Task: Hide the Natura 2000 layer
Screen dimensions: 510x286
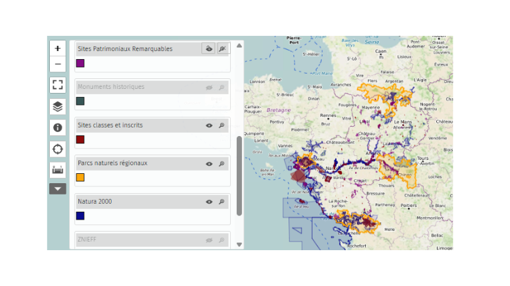Action: (x=209, y=202)
